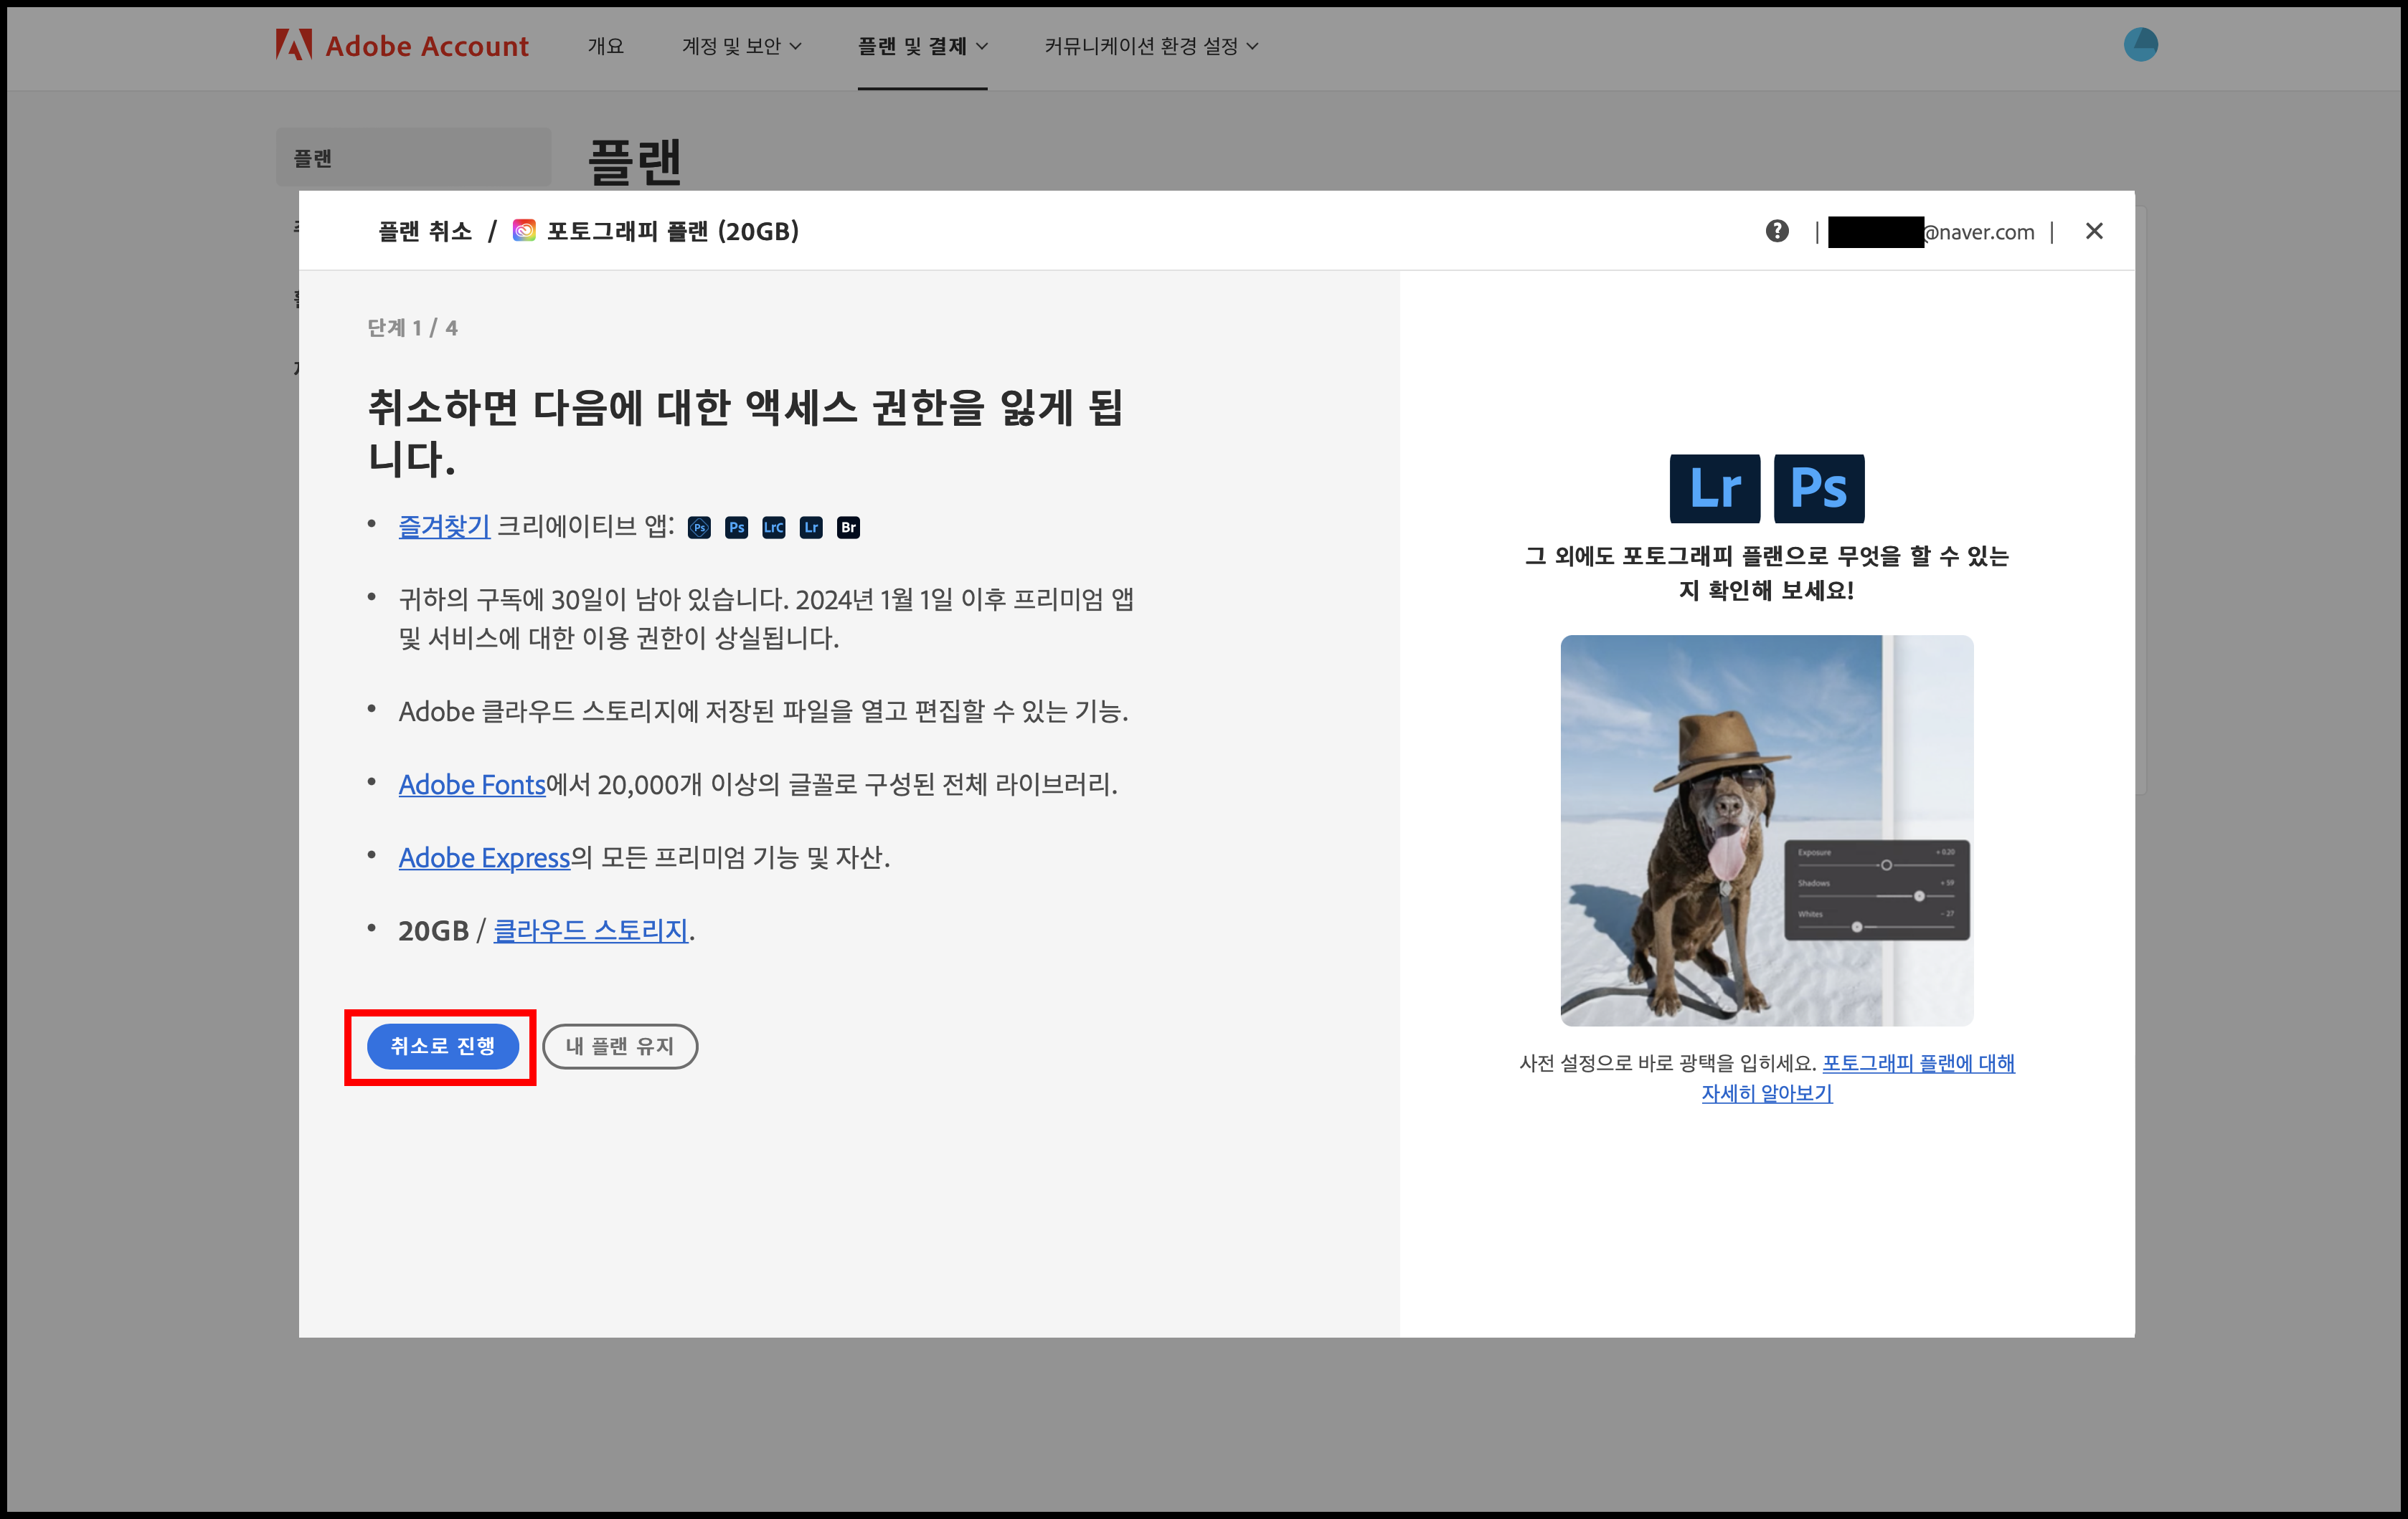Screen dimensions: 2408x1519
Task: Click the large Lr logo tile
Action: (1714, 489)
